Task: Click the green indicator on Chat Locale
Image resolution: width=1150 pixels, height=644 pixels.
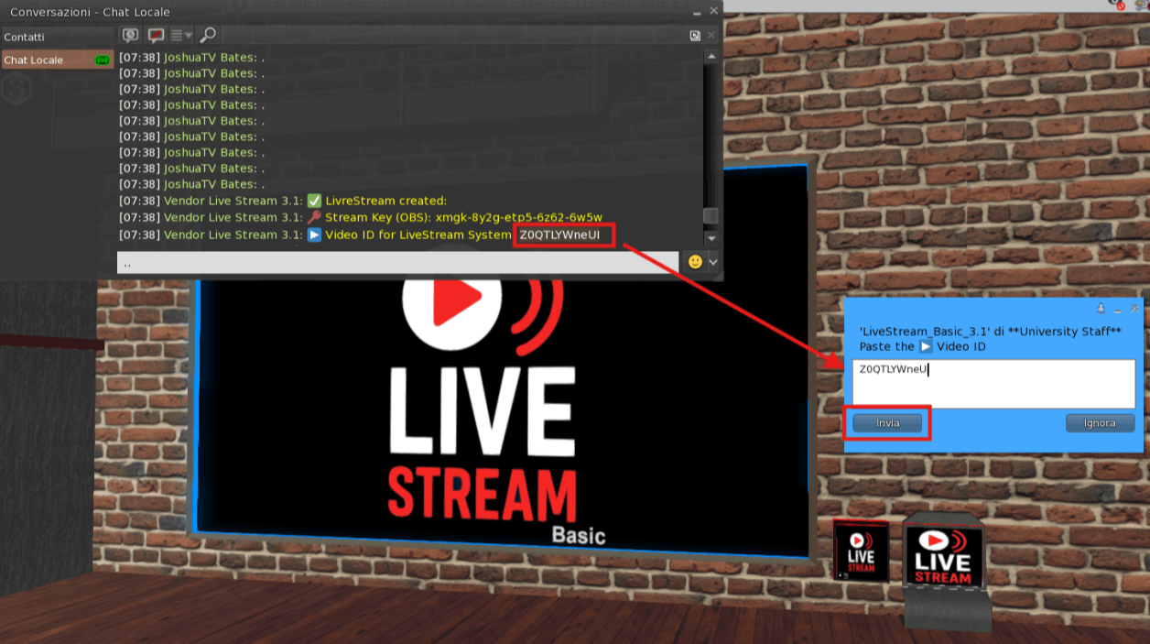Action: click(102, 60)
